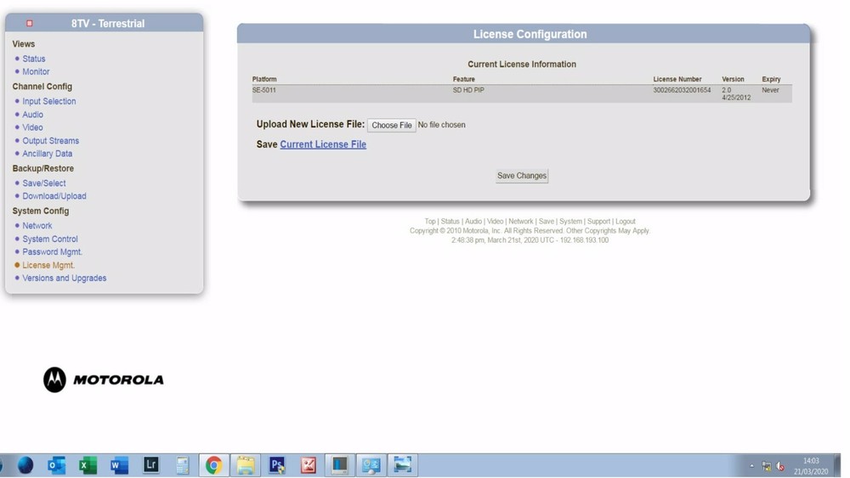Select the Chrome taskbar icon

(x=213, y=465)
